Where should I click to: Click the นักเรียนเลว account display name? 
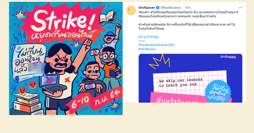147,8
